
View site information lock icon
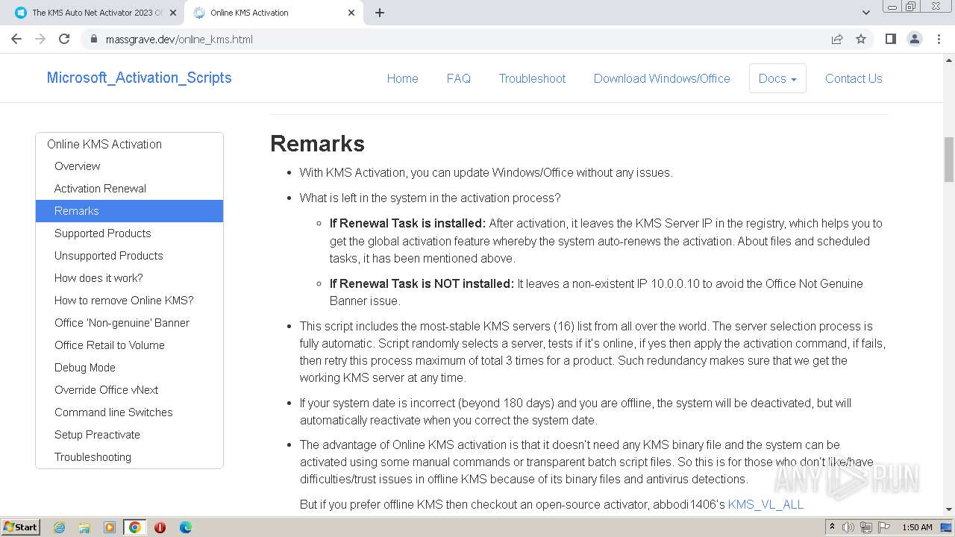click(x=93, y=39)
